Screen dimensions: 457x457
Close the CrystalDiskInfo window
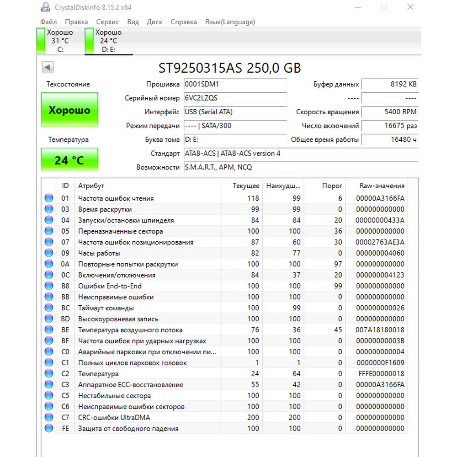pos(410,7)
